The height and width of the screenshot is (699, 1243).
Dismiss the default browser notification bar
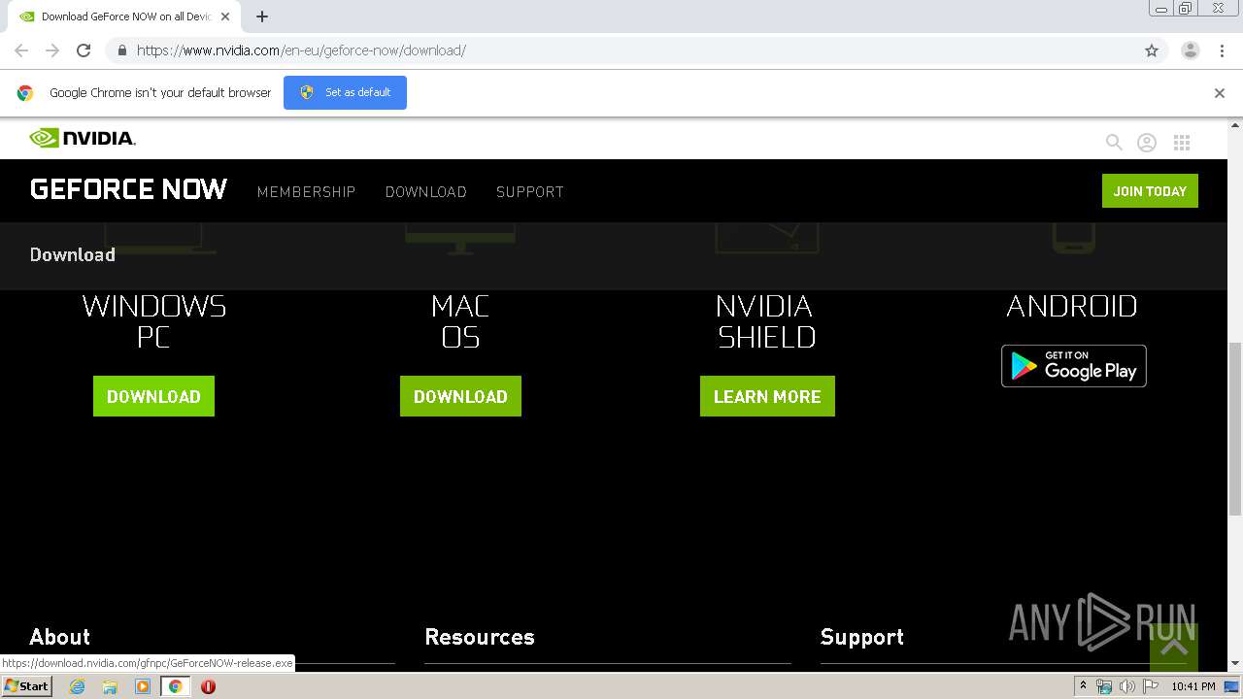tap(1220, 93)
